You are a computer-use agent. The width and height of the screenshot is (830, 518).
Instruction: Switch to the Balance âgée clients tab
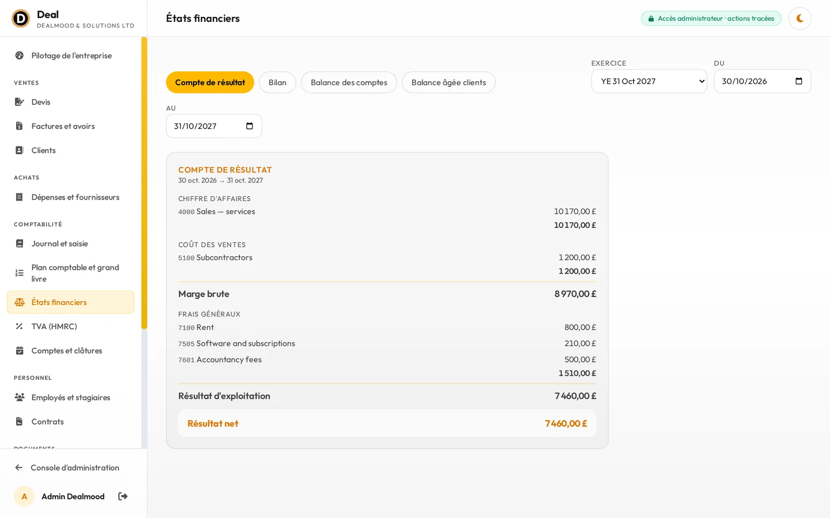point(448,82)
